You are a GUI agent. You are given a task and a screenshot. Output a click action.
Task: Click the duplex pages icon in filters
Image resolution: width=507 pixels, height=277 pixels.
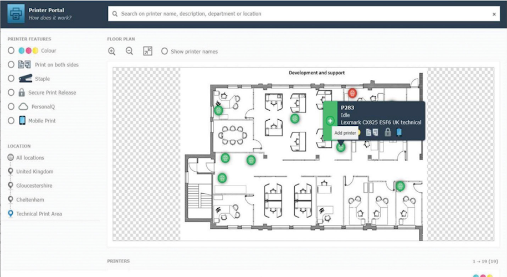[x=24, y=64]
